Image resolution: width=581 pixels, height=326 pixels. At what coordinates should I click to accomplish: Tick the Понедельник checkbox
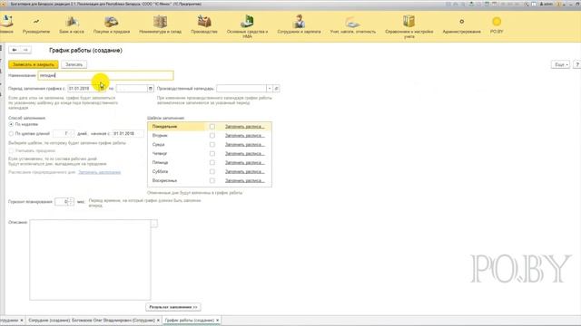coord(212,127)
